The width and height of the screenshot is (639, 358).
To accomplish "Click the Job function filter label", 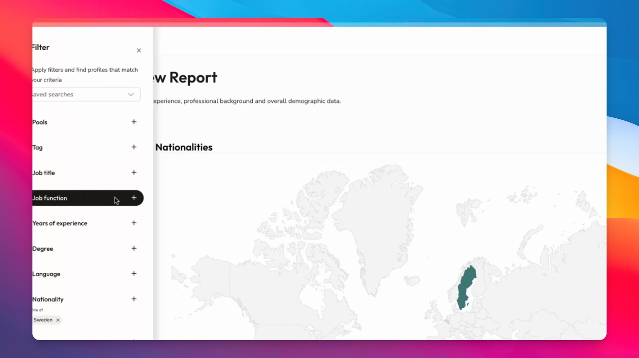I will tap(49, 198).
